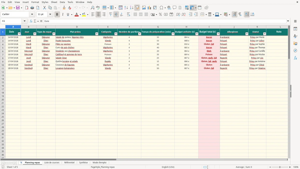Click the Add Decimal Place icon

(178, 15)
